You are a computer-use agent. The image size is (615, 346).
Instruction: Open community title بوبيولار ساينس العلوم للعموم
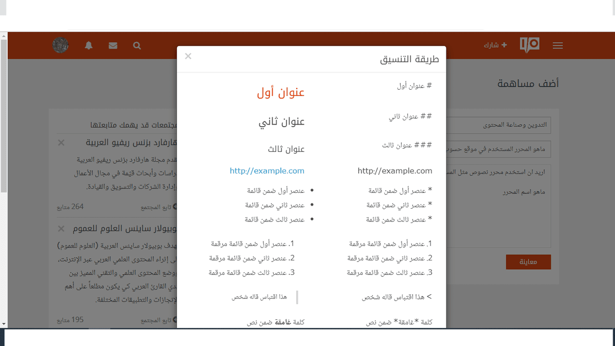(125, 228)
